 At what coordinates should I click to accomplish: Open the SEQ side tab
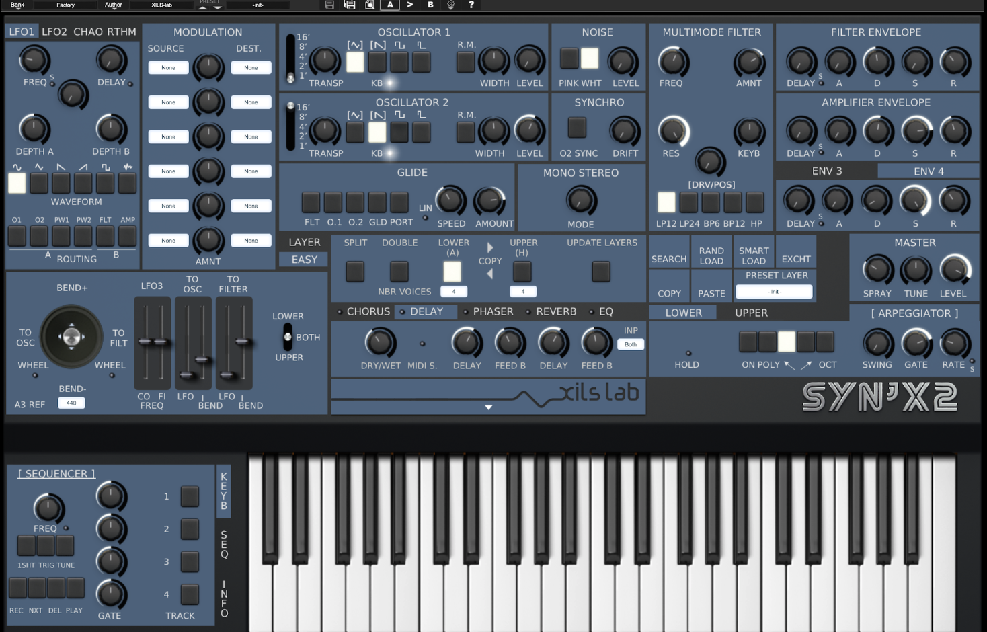click(x=224, y=545)
